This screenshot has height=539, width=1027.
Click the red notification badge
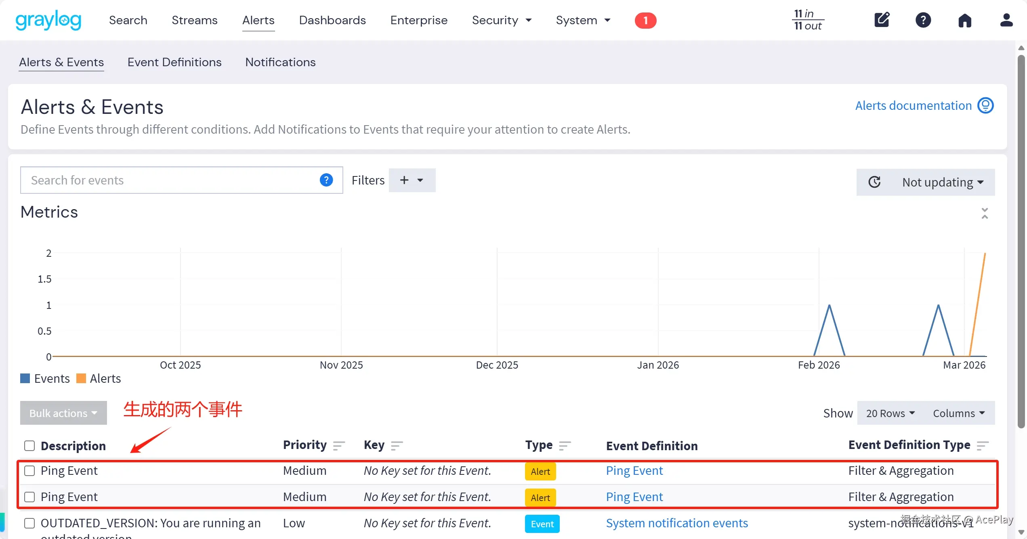[645, 20]
